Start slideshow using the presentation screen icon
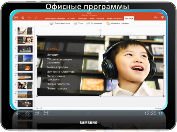This screenshot has height=132, width=177. point(163,18)
